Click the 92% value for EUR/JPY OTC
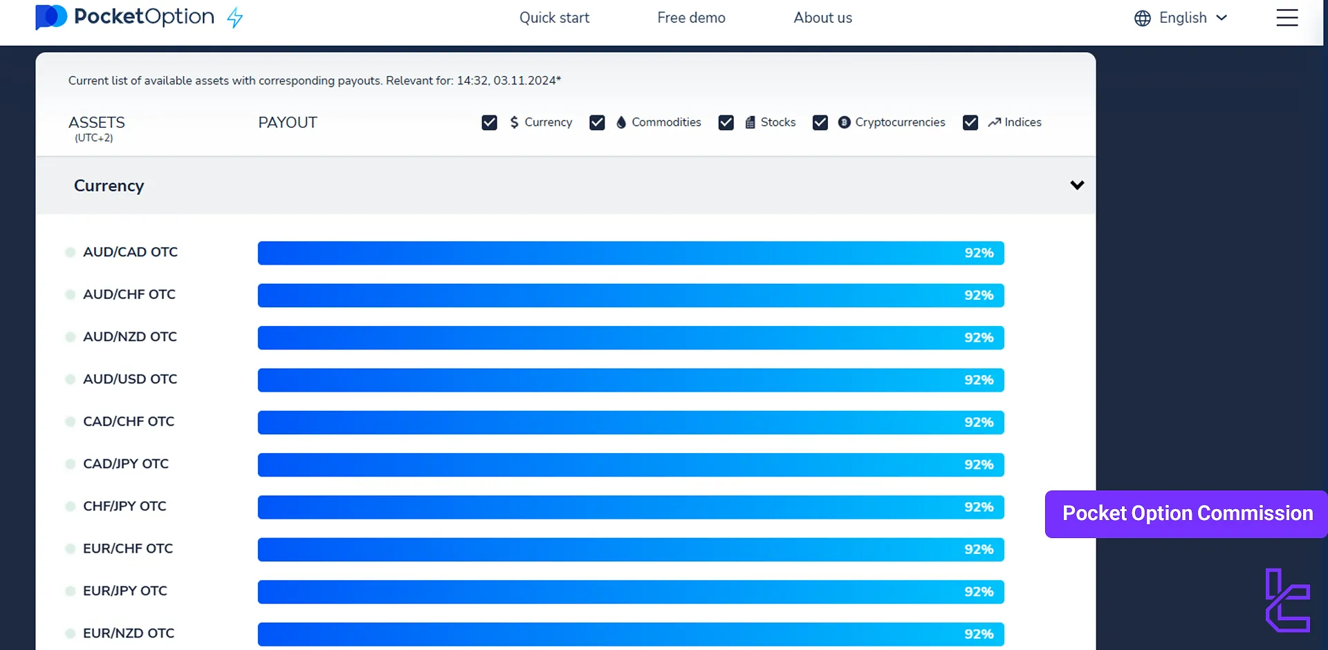This screenshot has width=1328, height=650. (x=979, y=592)
